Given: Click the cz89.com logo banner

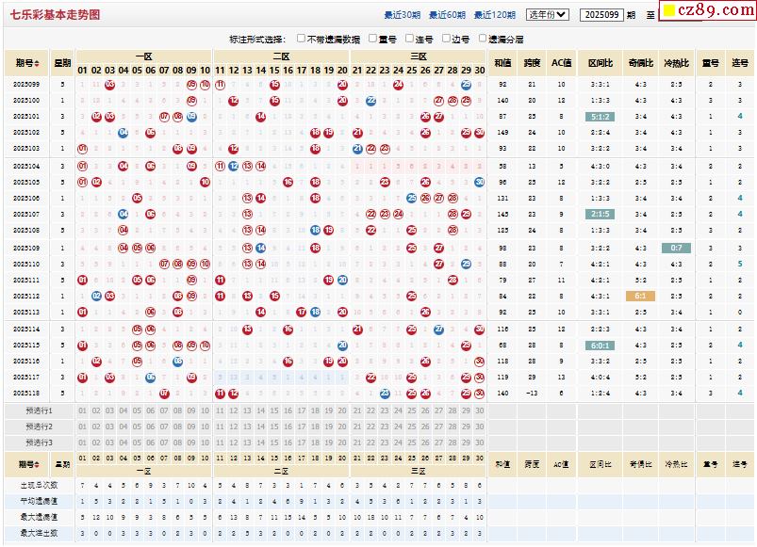Looking at the screenshot, I should [x=707, y=12].
